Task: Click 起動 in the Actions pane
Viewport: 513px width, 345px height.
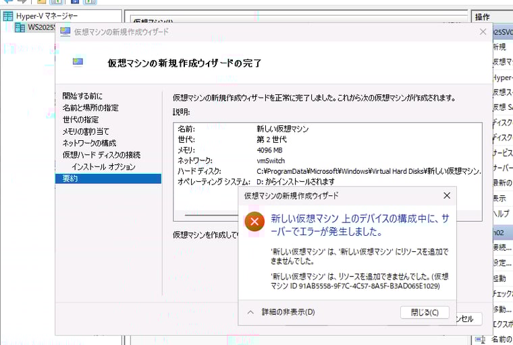Action: point(500,278)
